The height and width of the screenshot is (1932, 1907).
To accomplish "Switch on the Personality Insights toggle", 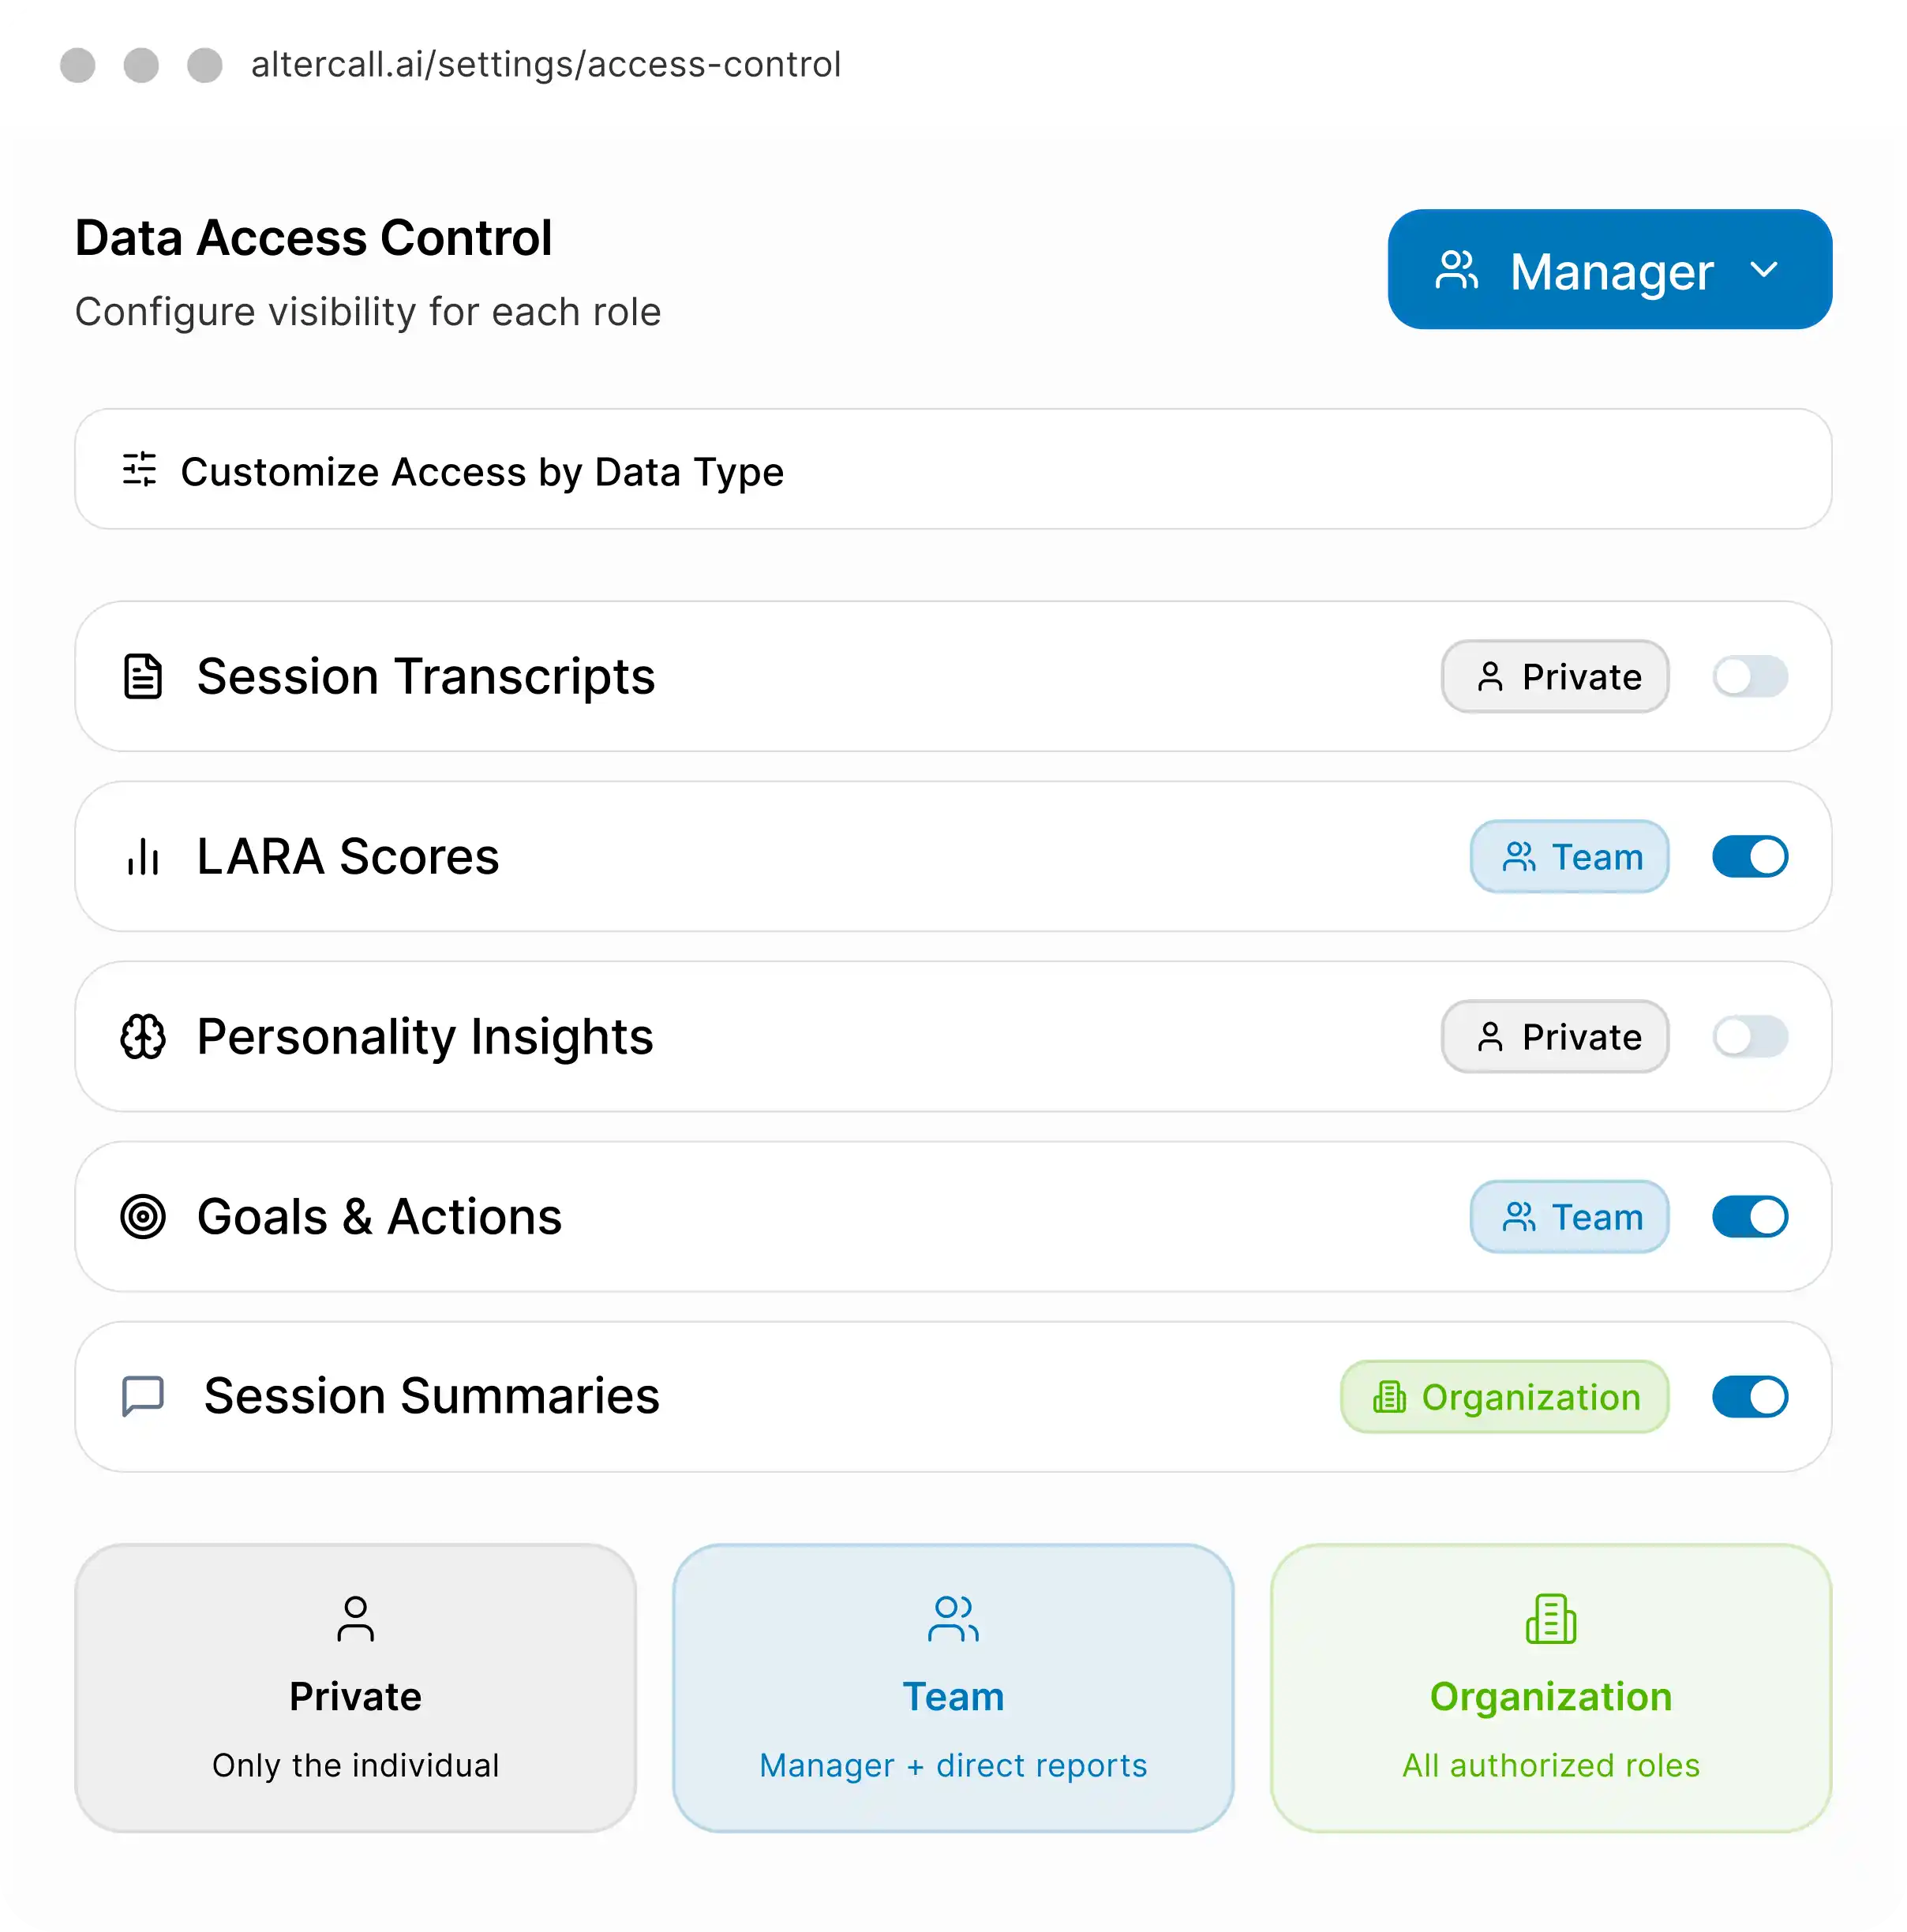I will (x=1750, y=1037).
